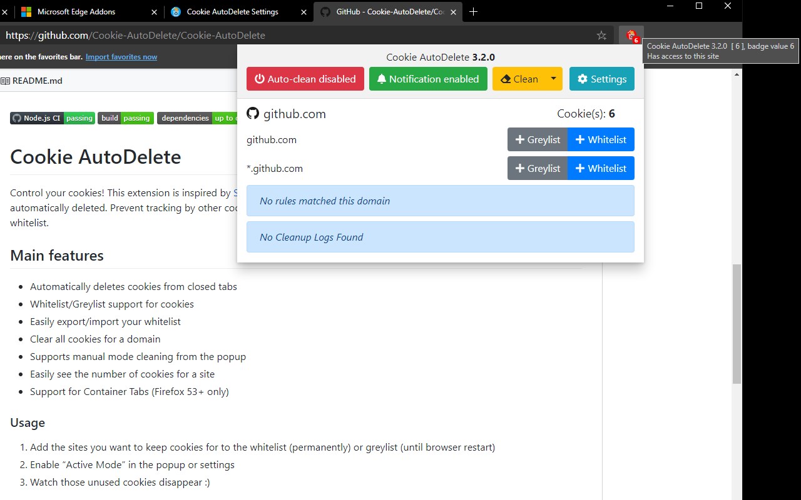
Task: Click the 'Main features' heading
Action: [57, 256]
